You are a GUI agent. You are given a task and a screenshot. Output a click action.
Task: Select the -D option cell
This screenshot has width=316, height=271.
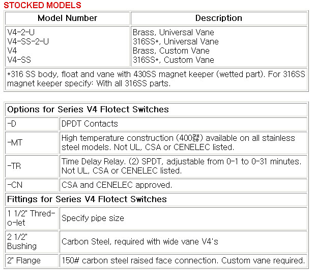click(32, 124)
